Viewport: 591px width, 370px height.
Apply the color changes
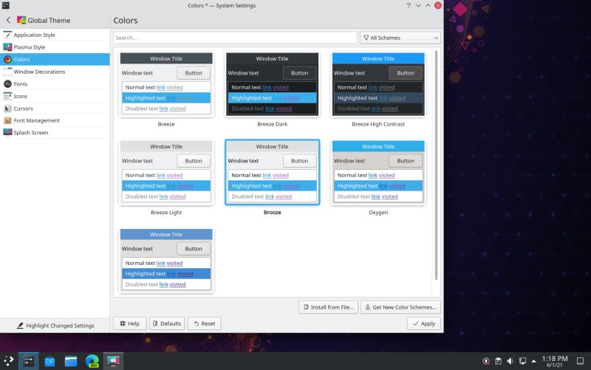423,323
